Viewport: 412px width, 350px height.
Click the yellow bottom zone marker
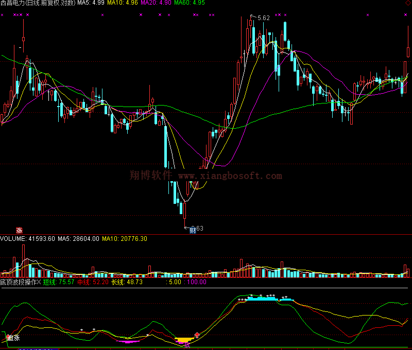coord(184,340)
